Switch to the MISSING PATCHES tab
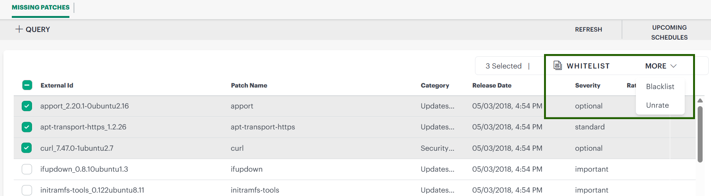 [40, 7]
